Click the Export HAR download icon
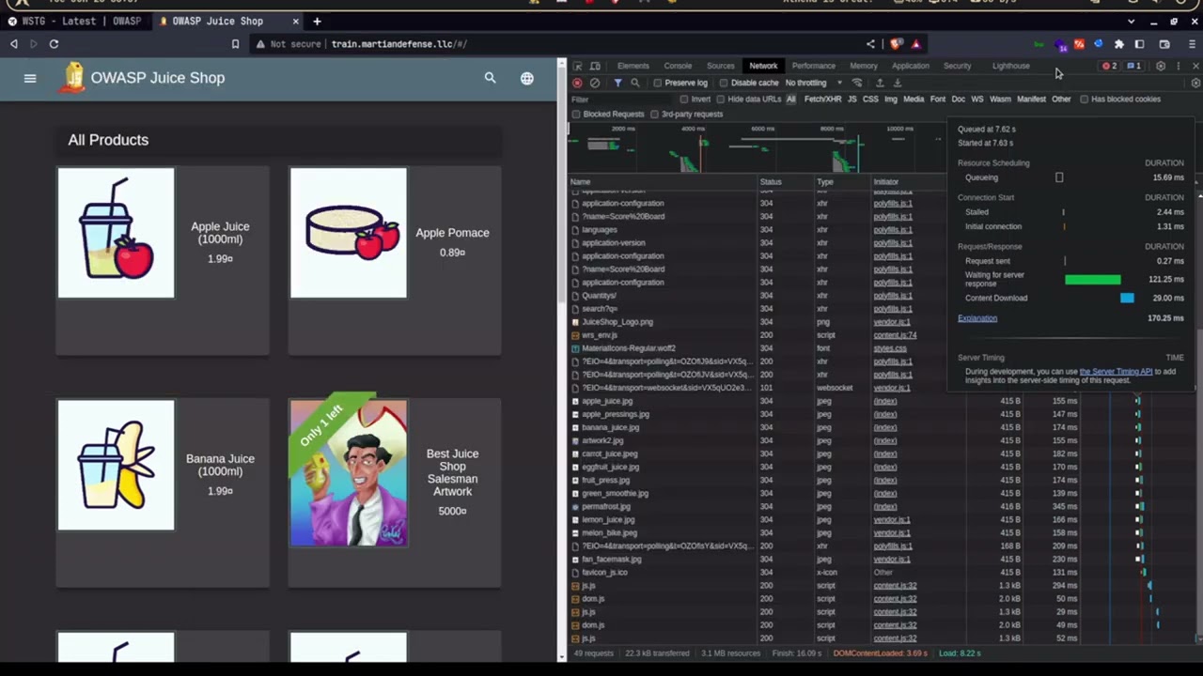The width and height of the screenshot is (1203, 676). pyautogui.click(x=897, y=83)
